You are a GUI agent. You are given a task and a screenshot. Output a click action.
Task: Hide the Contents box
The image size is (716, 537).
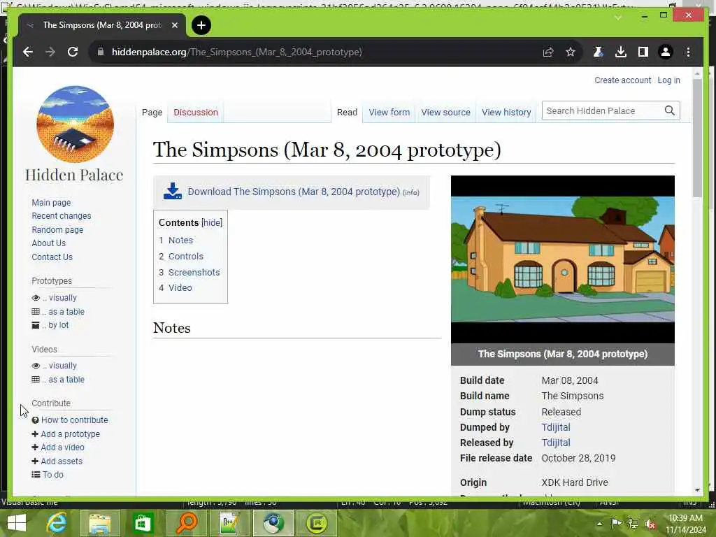coord(212,223)
